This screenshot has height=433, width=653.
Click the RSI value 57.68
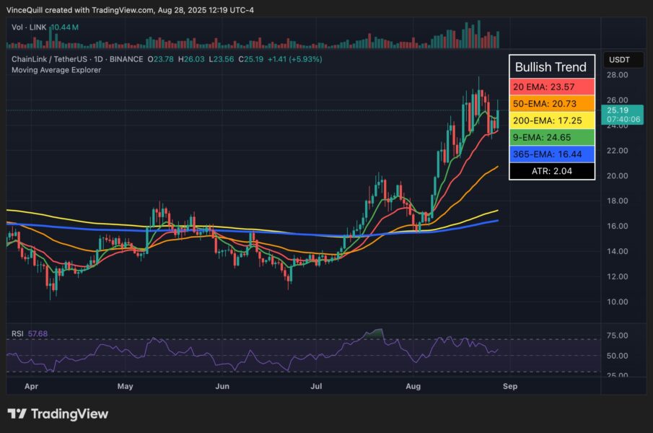[x=38, y=333]
